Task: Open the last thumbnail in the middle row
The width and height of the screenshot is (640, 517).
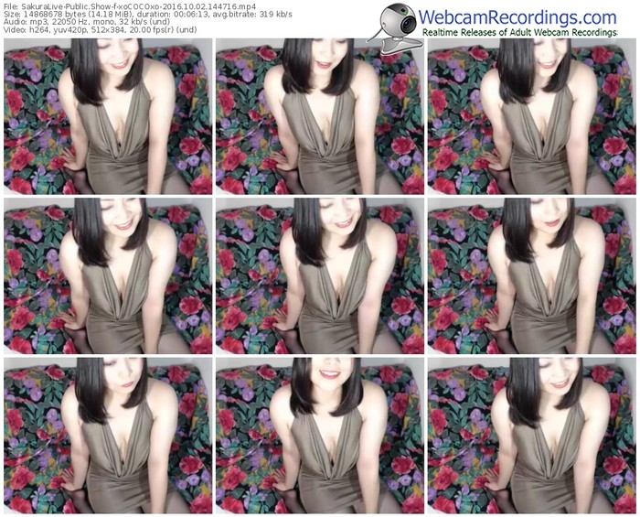Action: click(532, 276)
